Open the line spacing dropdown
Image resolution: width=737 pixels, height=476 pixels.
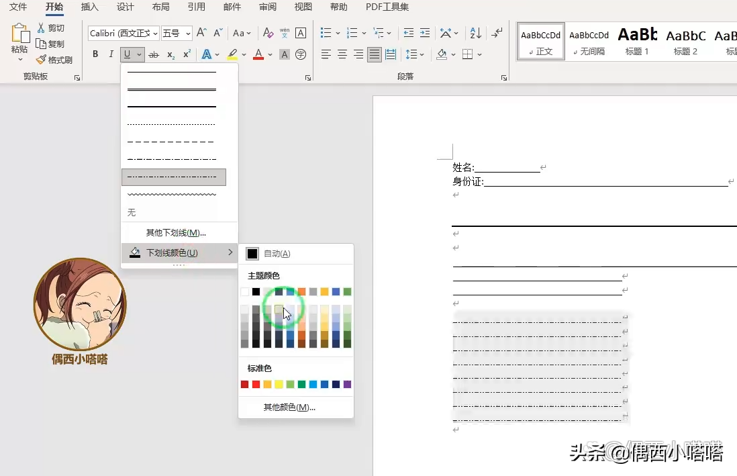coord(415,54)
